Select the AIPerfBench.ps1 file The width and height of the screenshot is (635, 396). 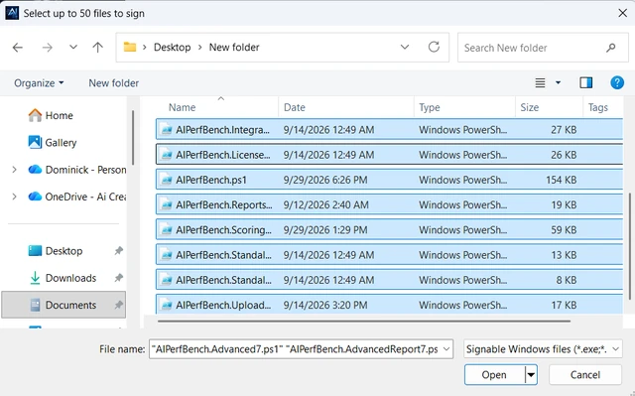coord(389,180)
